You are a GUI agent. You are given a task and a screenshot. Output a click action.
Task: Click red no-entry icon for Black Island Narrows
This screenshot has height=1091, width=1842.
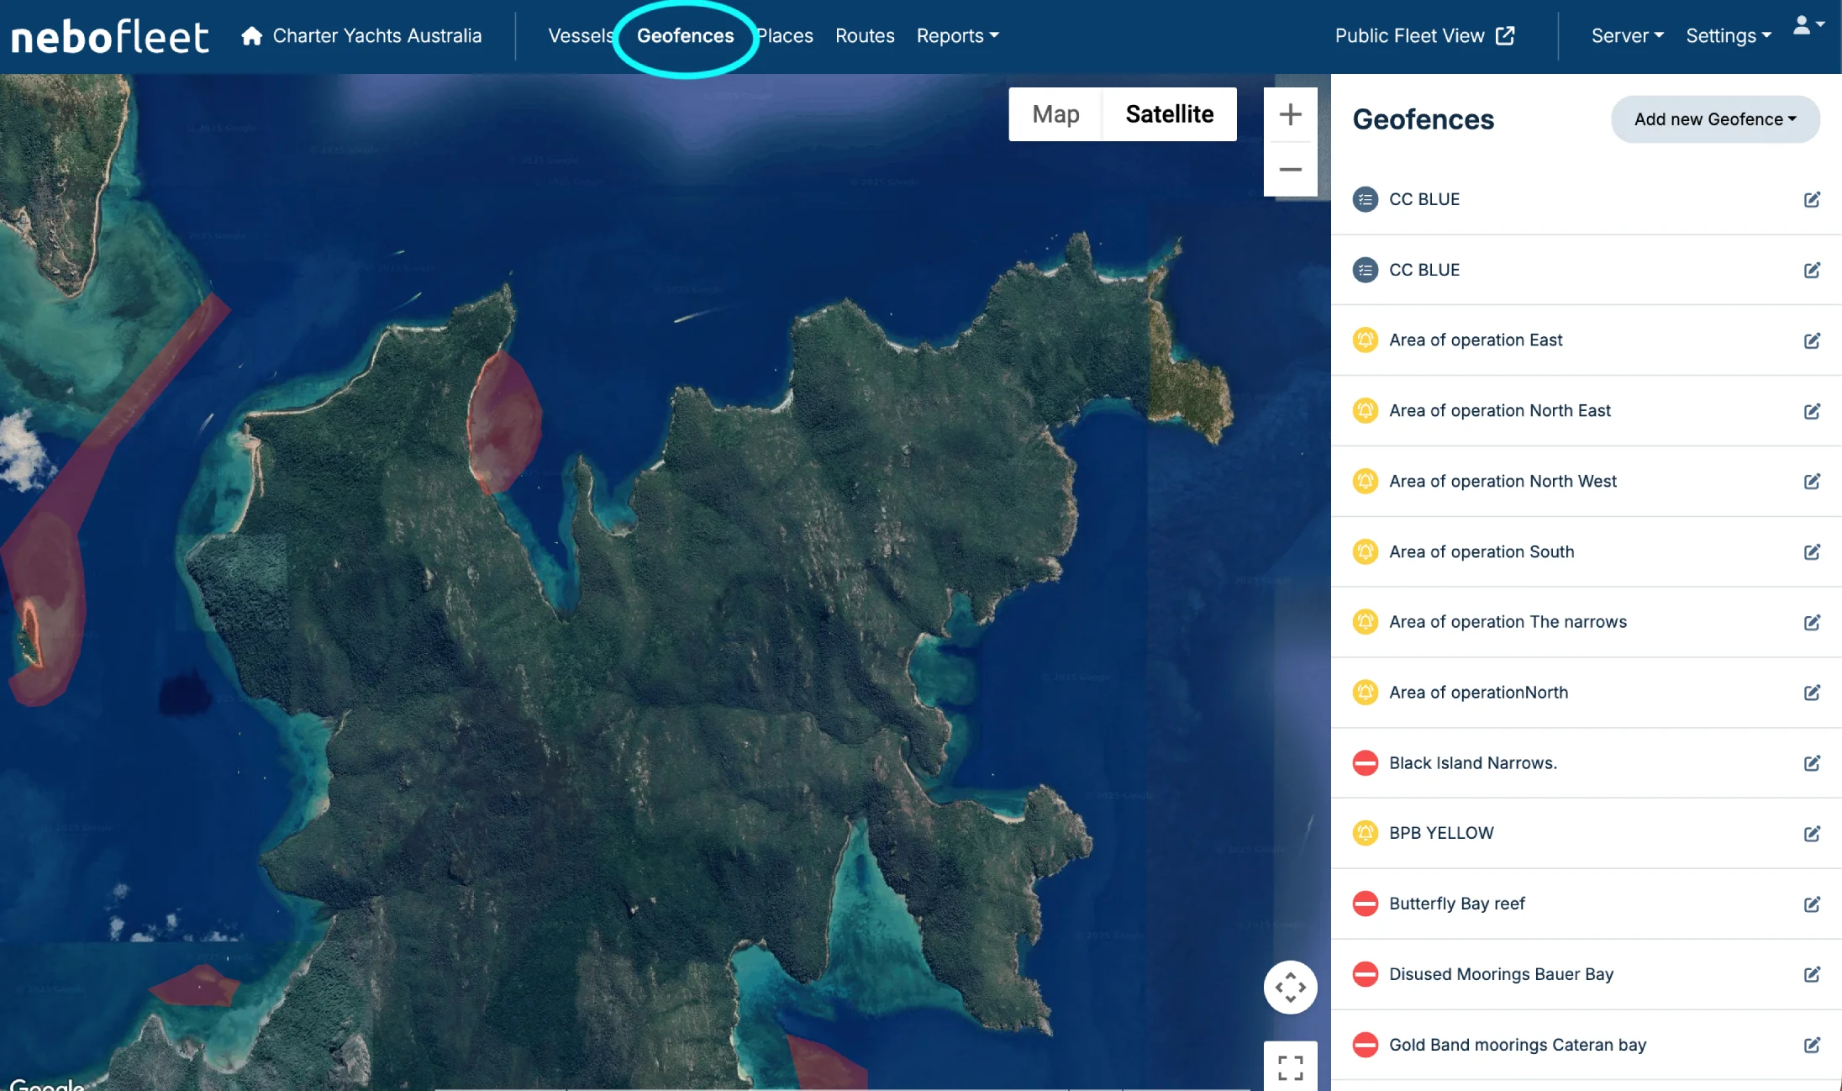coord(1365,762)
